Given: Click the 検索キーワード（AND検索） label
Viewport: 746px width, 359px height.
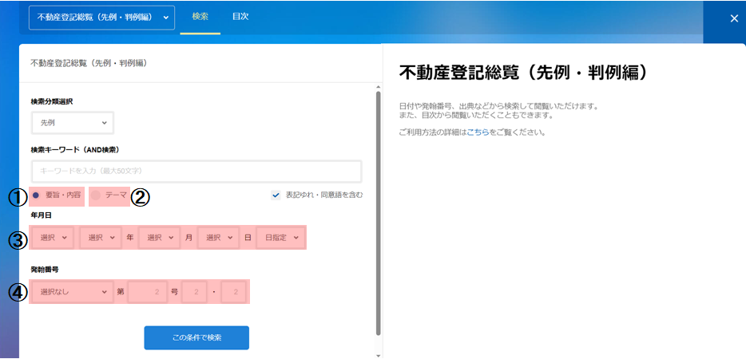Looking at the screenshot, I should [x=75, y=150].
